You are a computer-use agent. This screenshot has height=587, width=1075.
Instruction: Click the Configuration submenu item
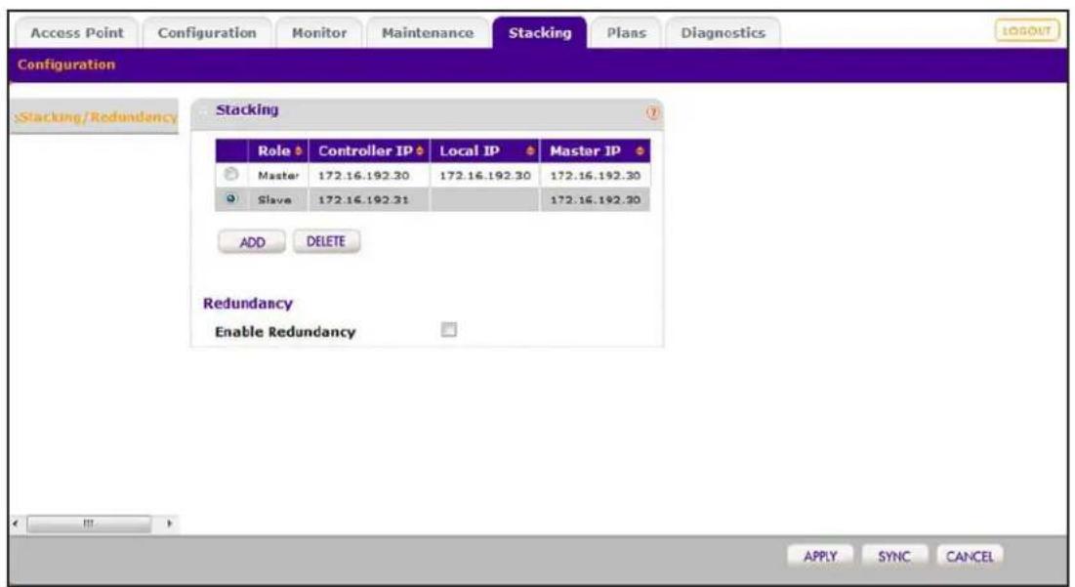[x=66, y=64]
